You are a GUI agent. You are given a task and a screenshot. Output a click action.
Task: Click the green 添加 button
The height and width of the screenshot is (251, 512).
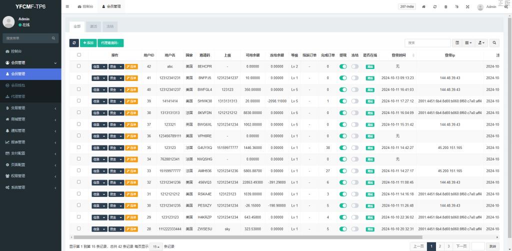tap(88, 43)
